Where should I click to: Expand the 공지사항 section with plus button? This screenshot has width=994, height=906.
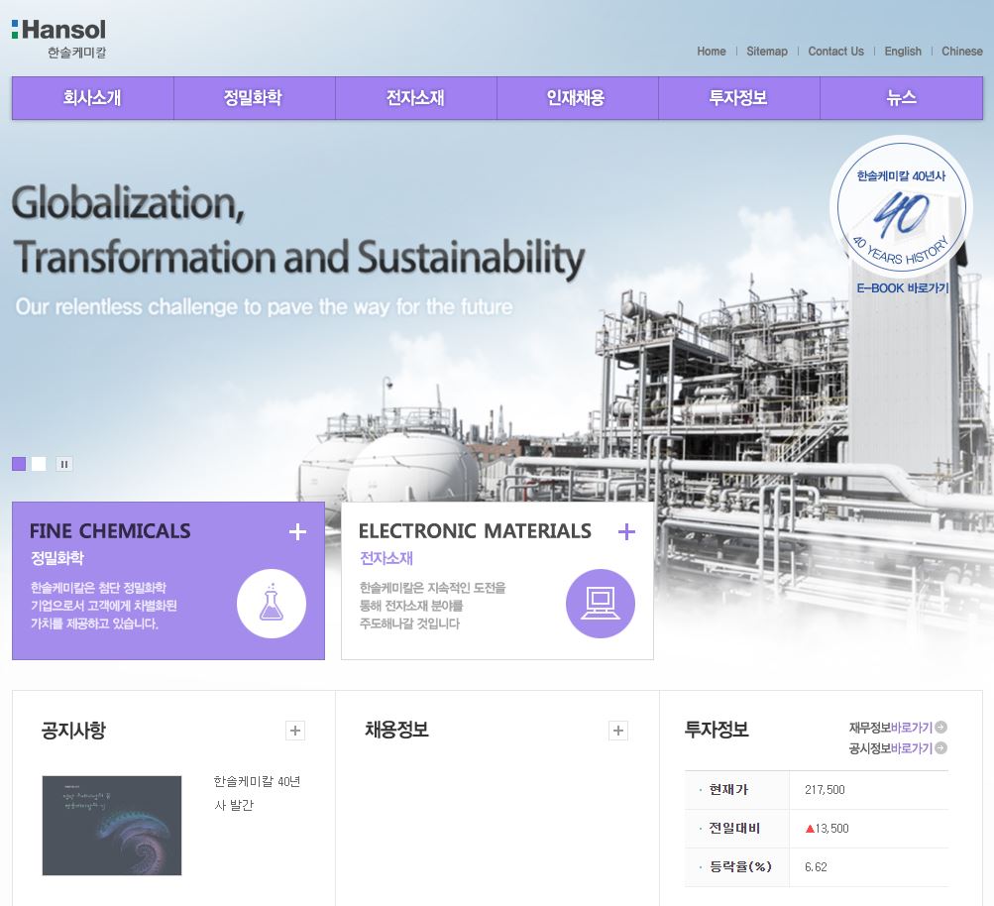coord(294,731)
